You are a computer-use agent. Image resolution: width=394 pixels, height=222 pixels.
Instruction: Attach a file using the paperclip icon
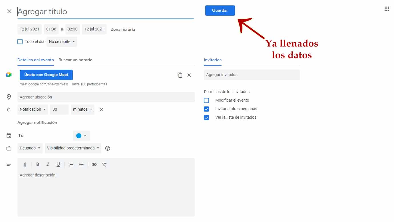tap(25, 164)
